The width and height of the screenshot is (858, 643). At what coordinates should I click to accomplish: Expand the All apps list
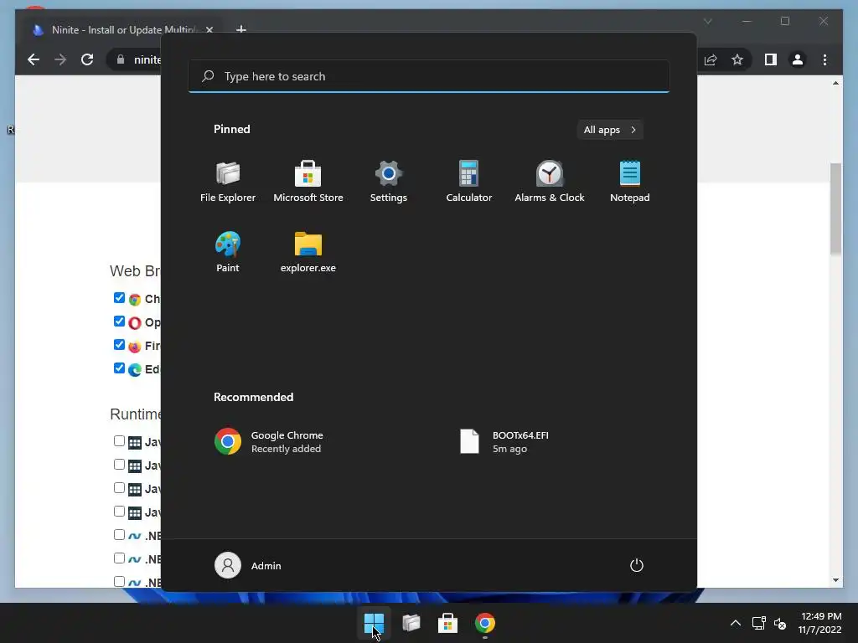click(610, 130)
